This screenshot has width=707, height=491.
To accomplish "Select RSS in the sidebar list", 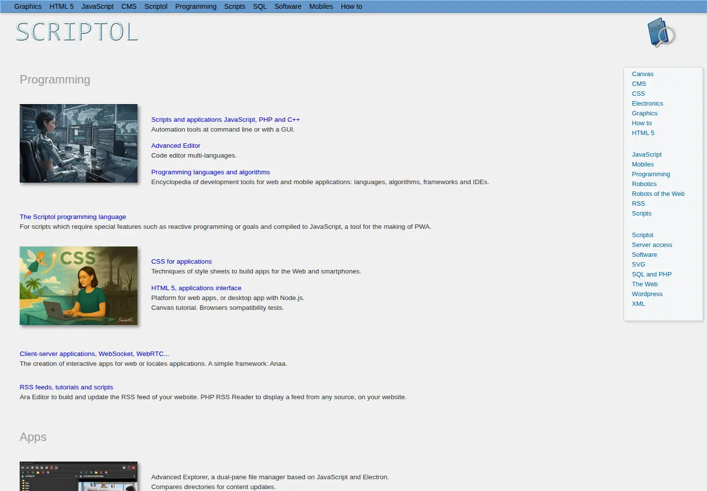I will (x=638, y=203).
